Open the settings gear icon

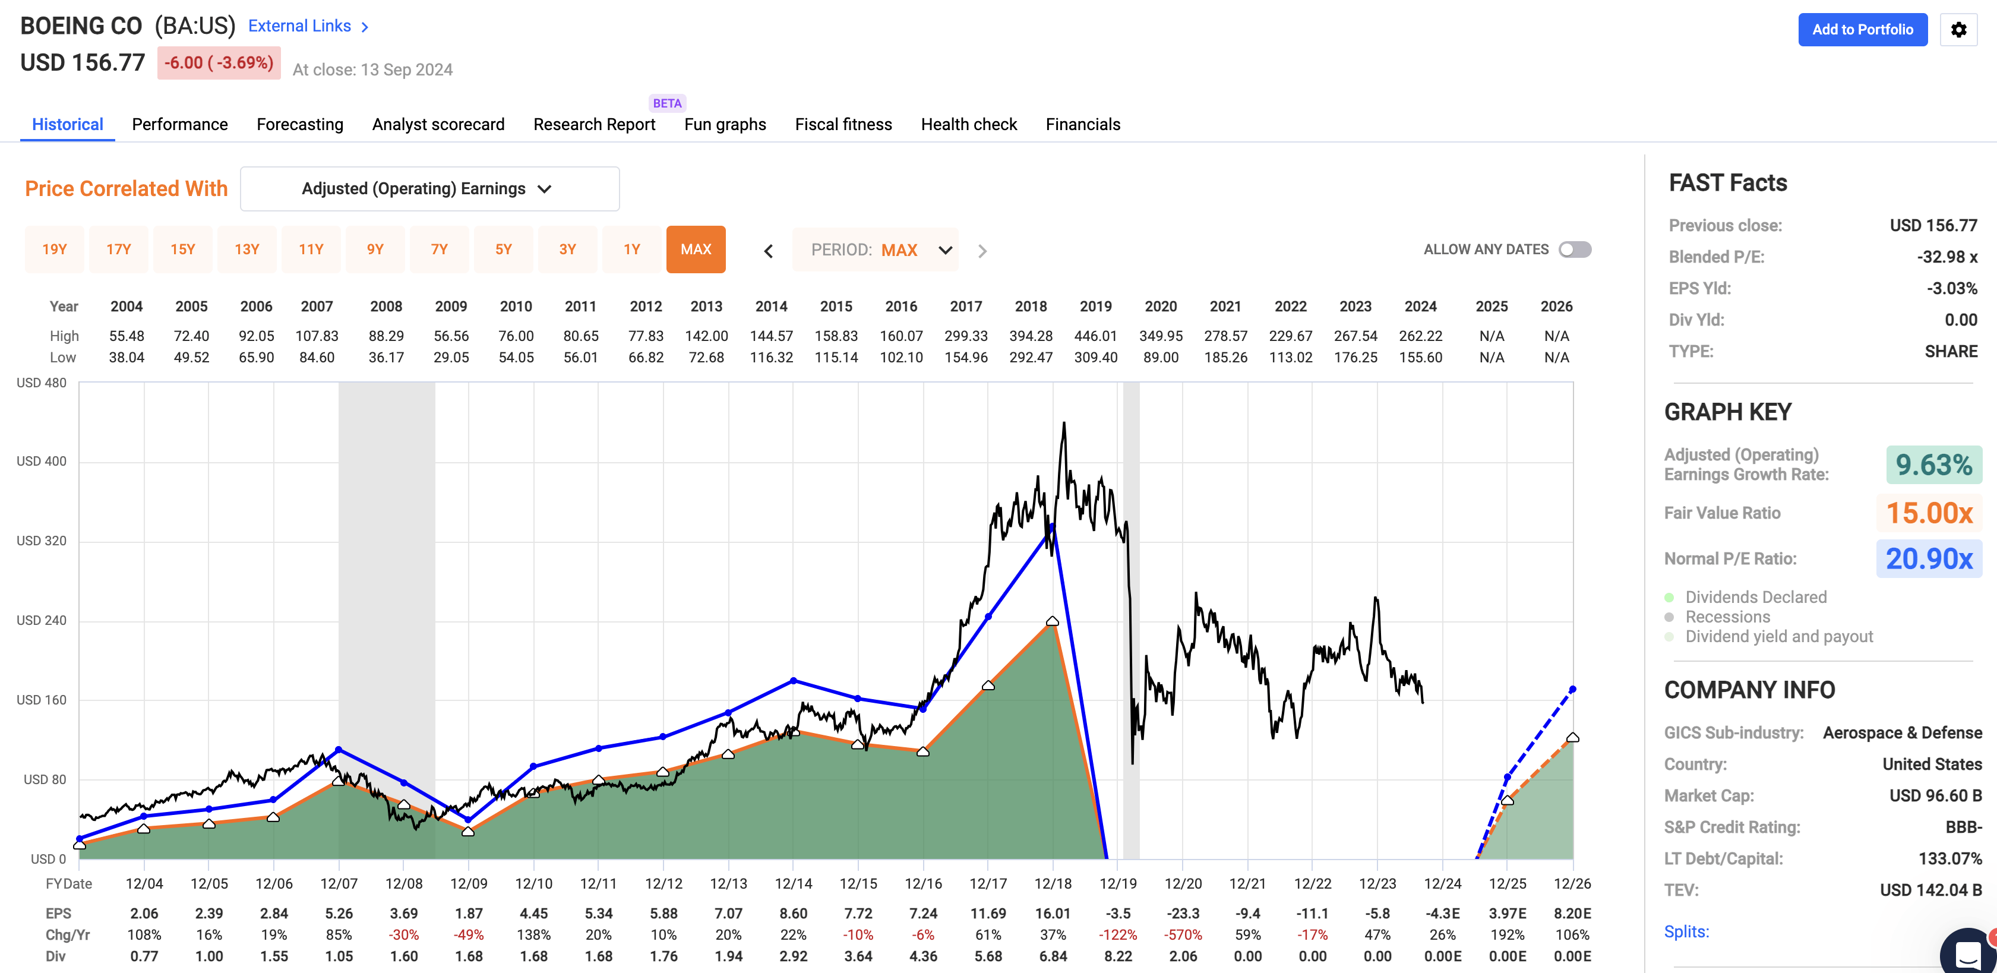[x=1958, y=30]
